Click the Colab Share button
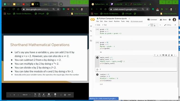180x101 pixels. pyautogui.click(x=163, y=20)
